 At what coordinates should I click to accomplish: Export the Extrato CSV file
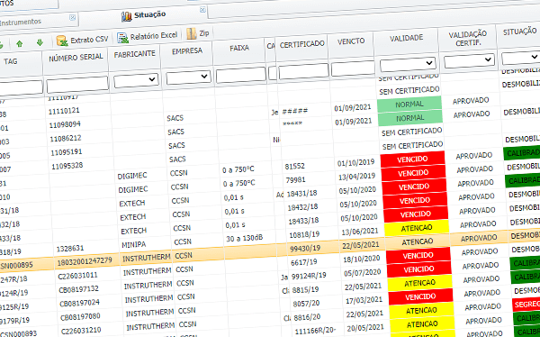[82, 40]
